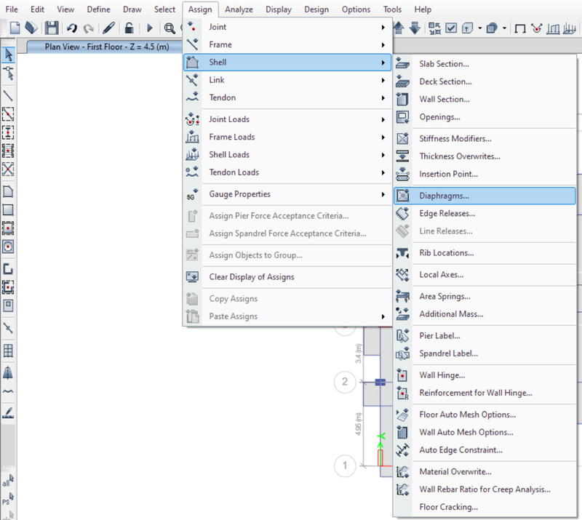Select Openings... in Shell submenu
The width and height of the screenshot is (582, 520).
tap(439, 117)
